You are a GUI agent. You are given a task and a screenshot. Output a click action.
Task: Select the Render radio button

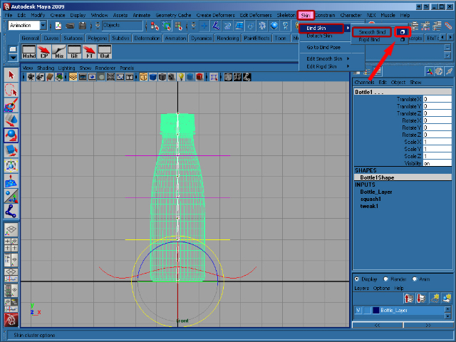pos(386,279)
